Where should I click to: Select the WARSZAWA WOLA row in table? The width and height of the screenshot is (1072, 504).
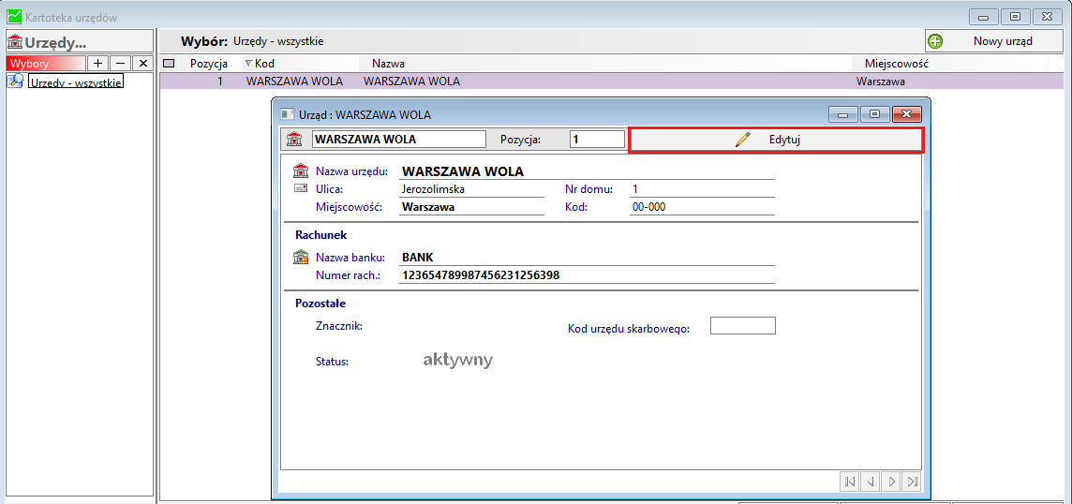613,82
